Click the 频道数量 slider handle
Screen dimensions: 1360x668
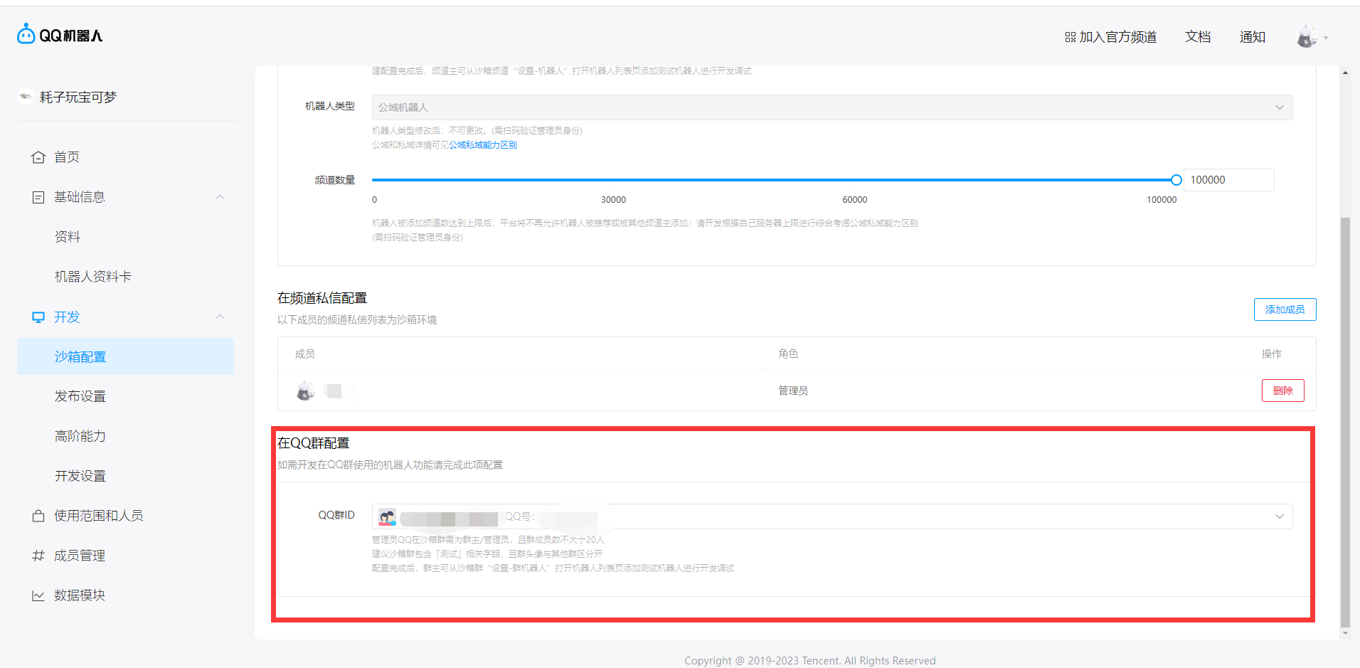tap(1176, 180)
